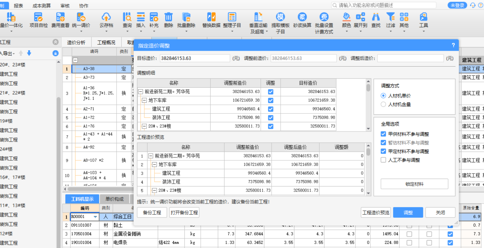
Task: Collapse 地下车库 in 工程造价预览
Action: pos(154,165)
